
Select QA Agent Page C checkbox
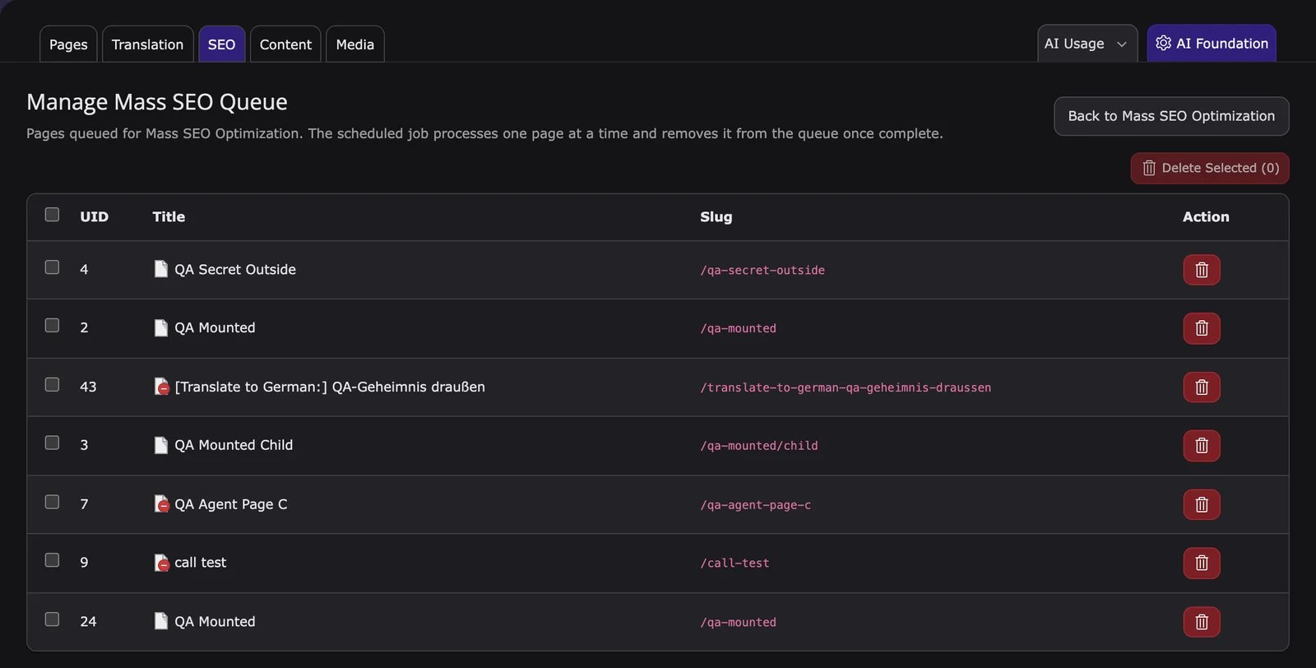tap(52, 502)
